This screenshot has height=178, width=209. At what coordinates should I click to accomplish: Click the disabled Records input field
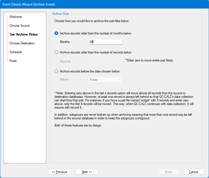(105, 60)
